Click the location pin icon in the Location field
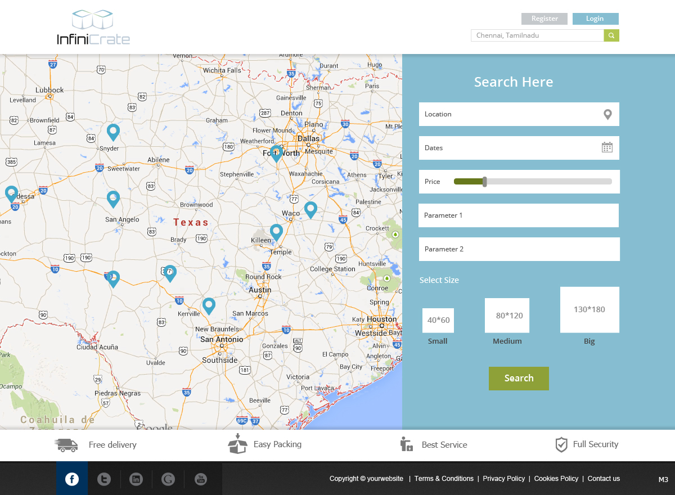The width and height of the screenshot is (675, 495). (x=607, y=114)
